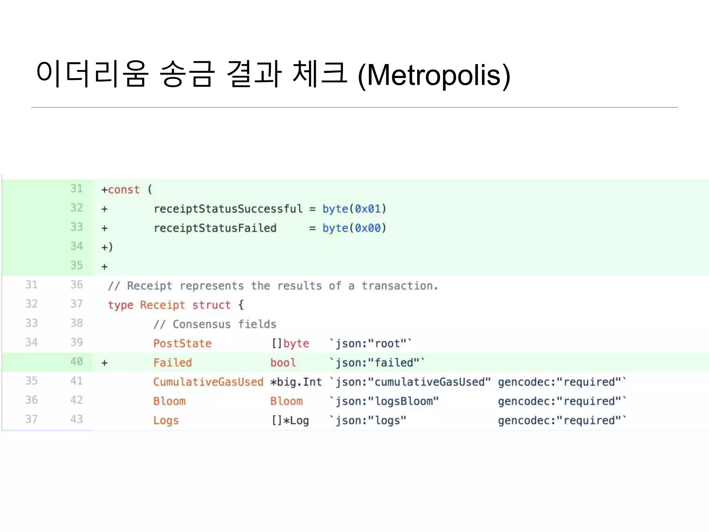Click new line number 33 in the diff gutter
This screenshot has width=709, height=532.
[77, 227]
